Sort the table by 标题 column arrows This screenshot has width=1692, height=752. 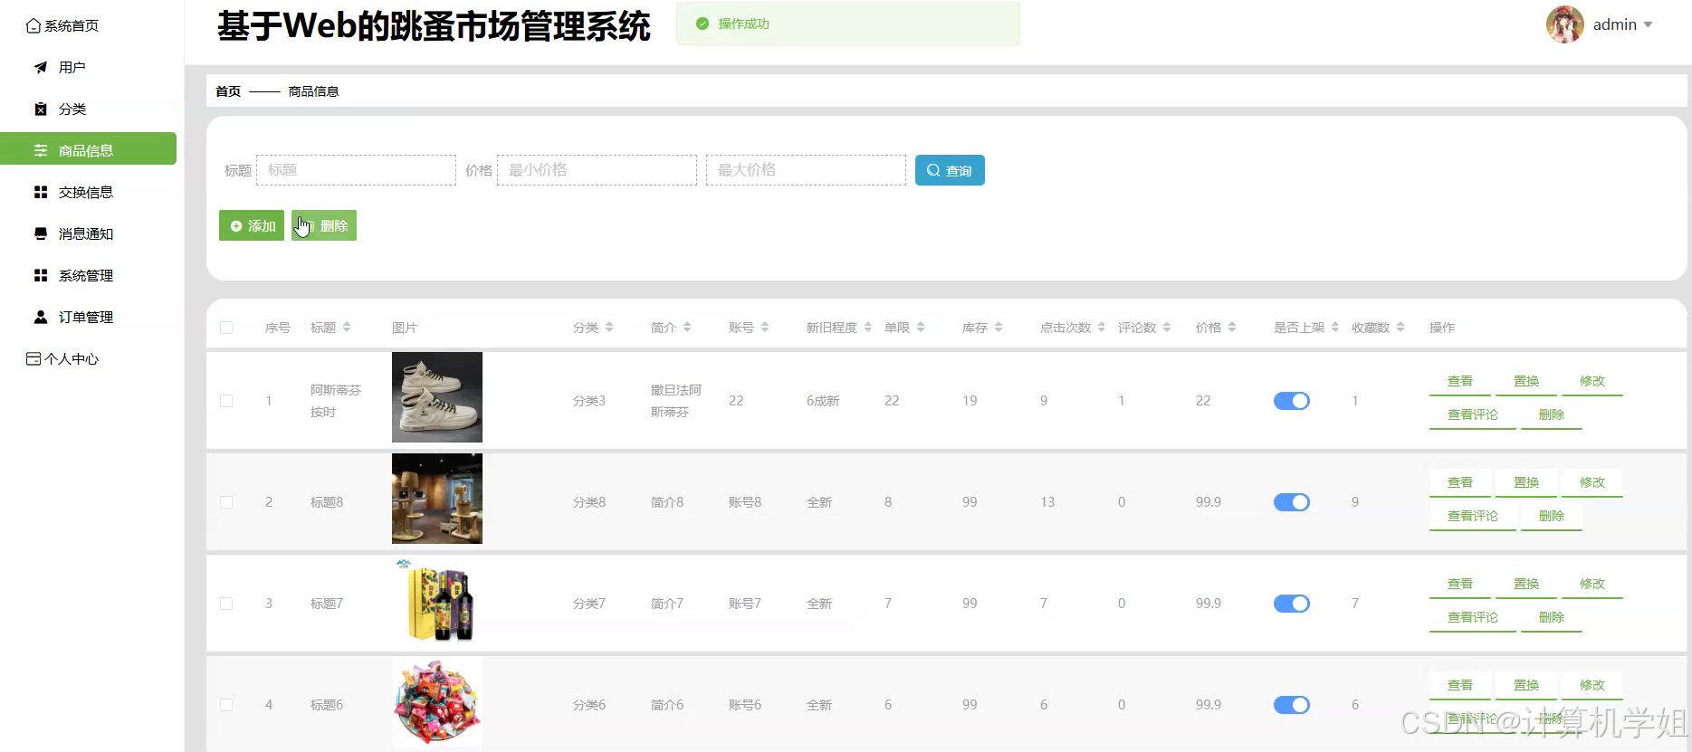(347, 328)
